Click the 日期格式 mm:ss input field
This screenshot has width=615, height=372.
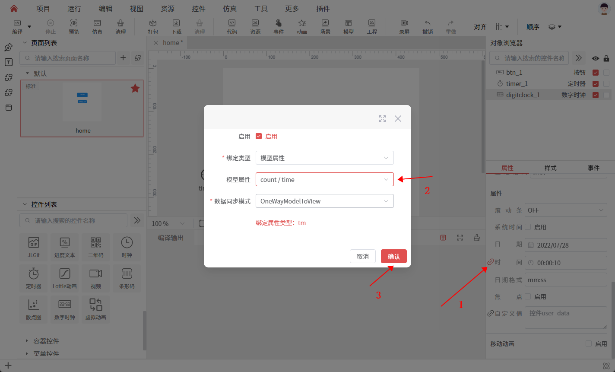tap(566, 280)
